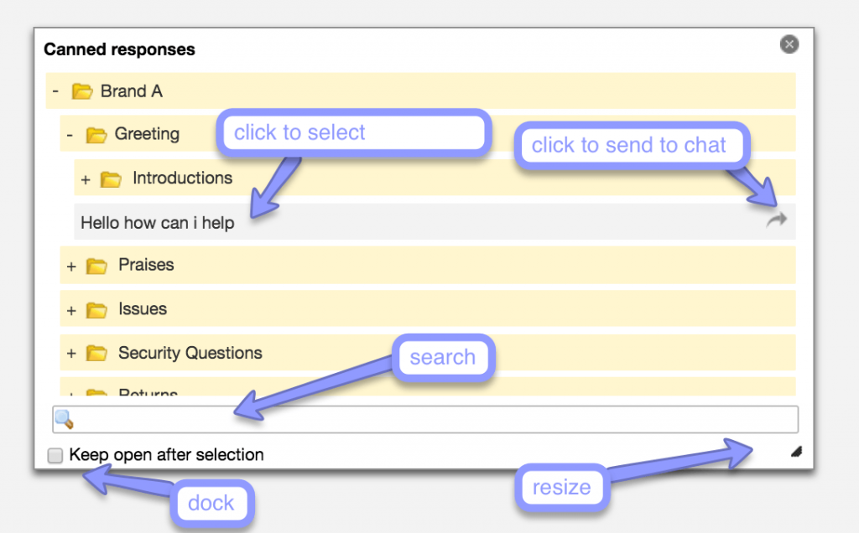
Task: Expand Security Questions plus sign
Action: click(71, 354)
